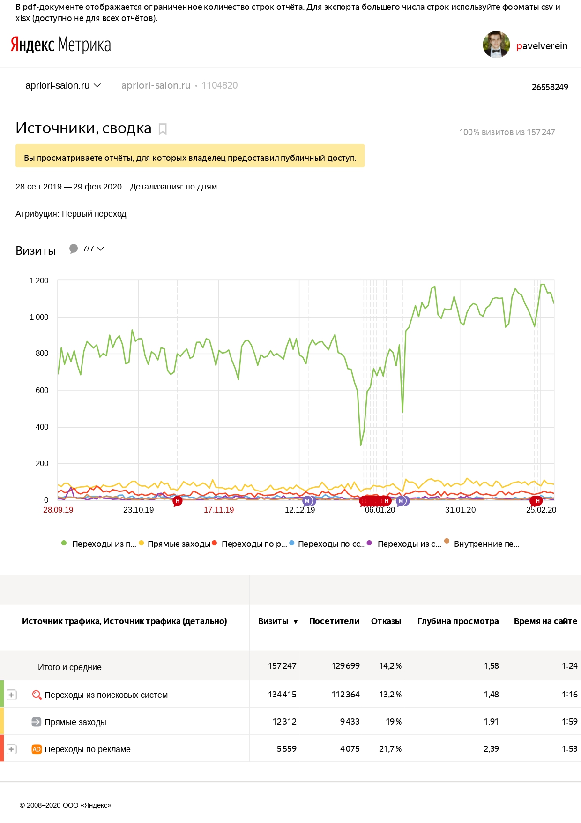Click the bookmark icon beside the report title

(163, 129)
